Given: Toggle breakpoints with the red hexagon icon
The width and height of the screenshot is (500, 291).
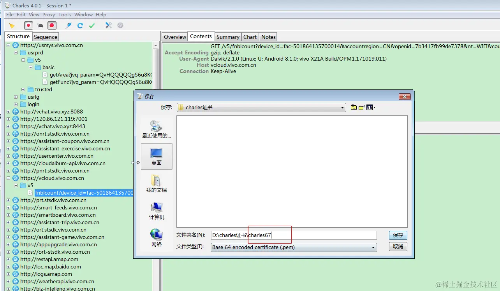Looking at the screenshot, I should [52, 26].
